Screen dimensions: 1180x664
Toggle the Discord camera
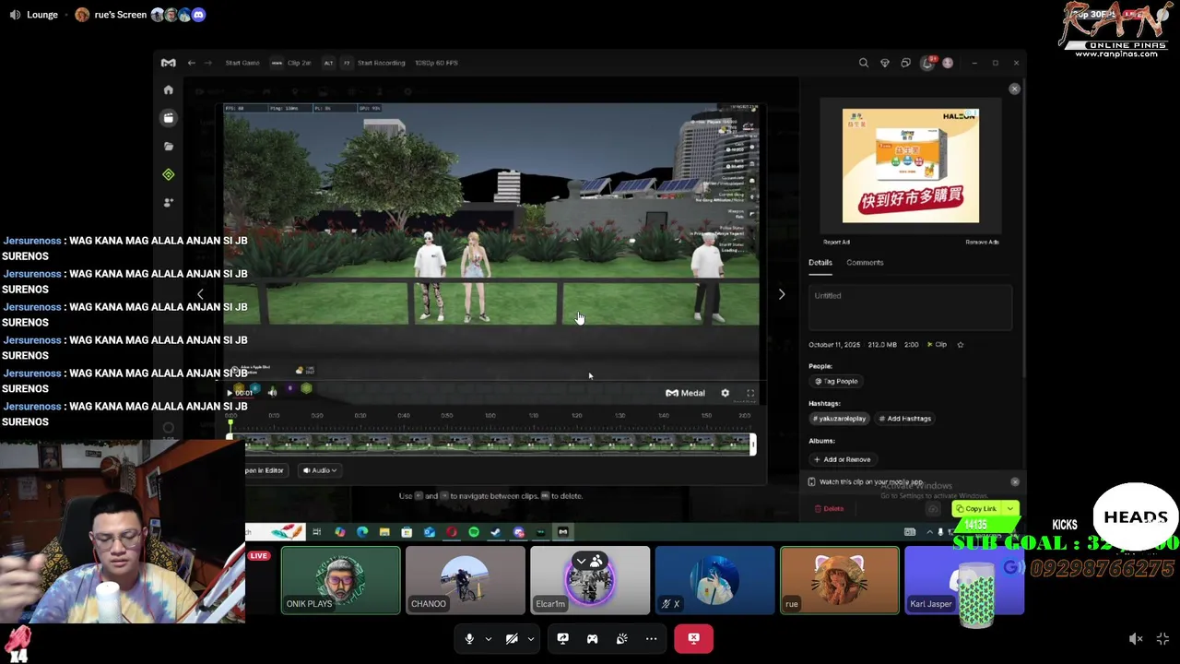tap(512, 638)
